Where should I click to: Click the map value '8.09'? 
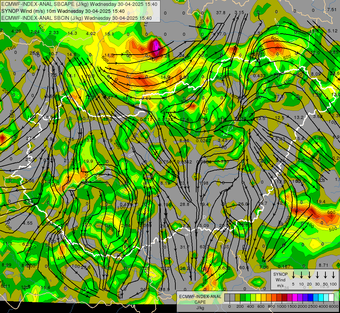316,74
